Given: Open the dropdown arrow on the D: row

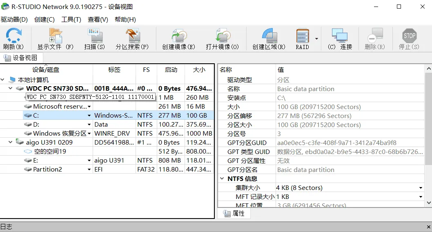Looking at the screenshot, I should point(89,125).
